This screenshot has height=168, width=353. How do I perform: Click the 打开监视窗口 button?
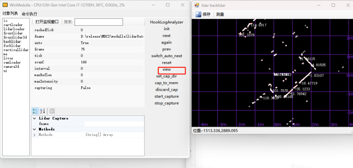click(x=47, y=22)
